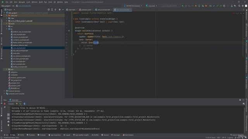
Task: Click the Git commit checkmark icon
Action: [217, 6]
